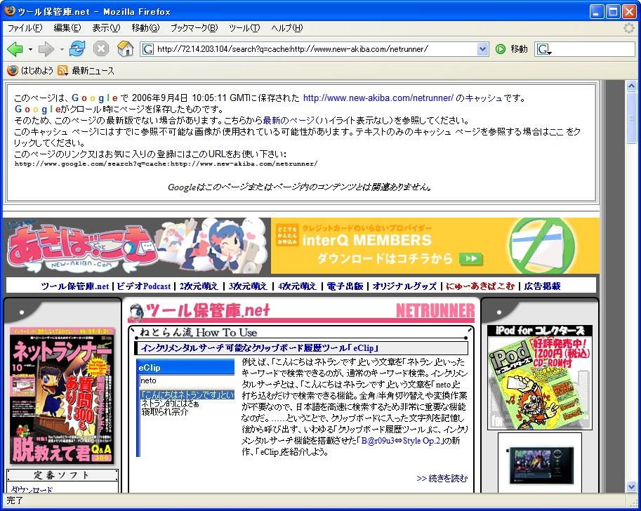Image resolution: width=641 pixels, height=511 pixels.
Task: Expand the address bar URL dropdown
Action: point(482,49)
